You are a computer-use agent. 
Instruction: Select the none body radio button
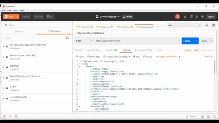coord(77,56)
